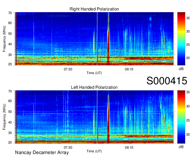Click the 07:30 tick under Right Handed plot
193x156 pixels.
[x=68, y=69]
